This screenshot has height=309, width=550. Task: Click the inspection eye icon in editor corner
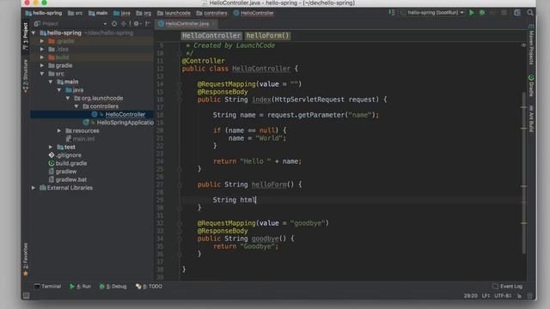pyautogui.click(x=523, y=45)
